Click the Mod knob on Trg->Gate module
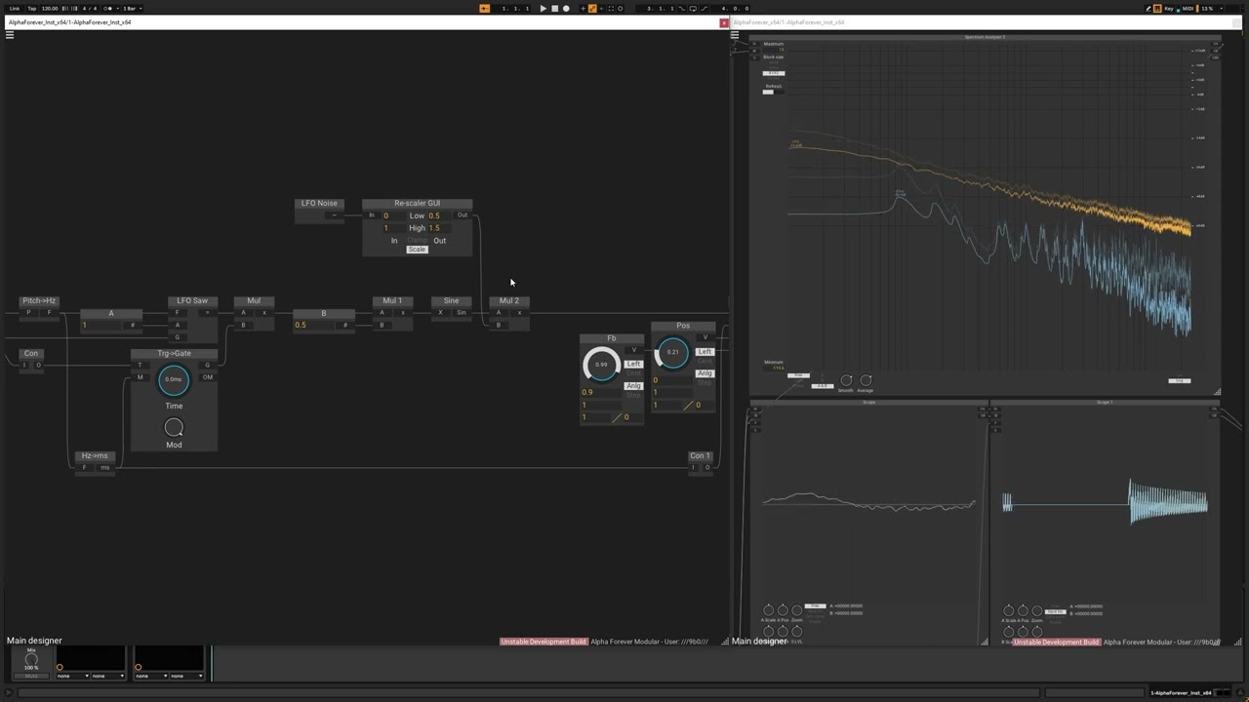Viewport: 1249px width, 702px height. point(174,427)
